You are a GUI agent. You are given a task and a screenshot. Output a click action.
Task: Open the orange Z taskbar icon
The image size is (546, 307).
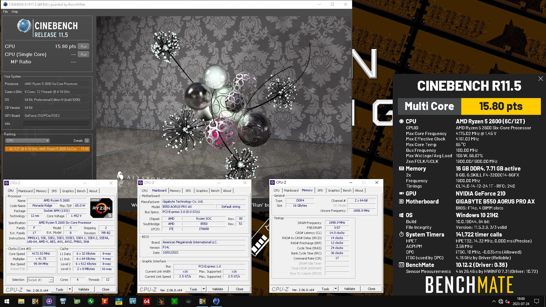[x=105, y=301]
